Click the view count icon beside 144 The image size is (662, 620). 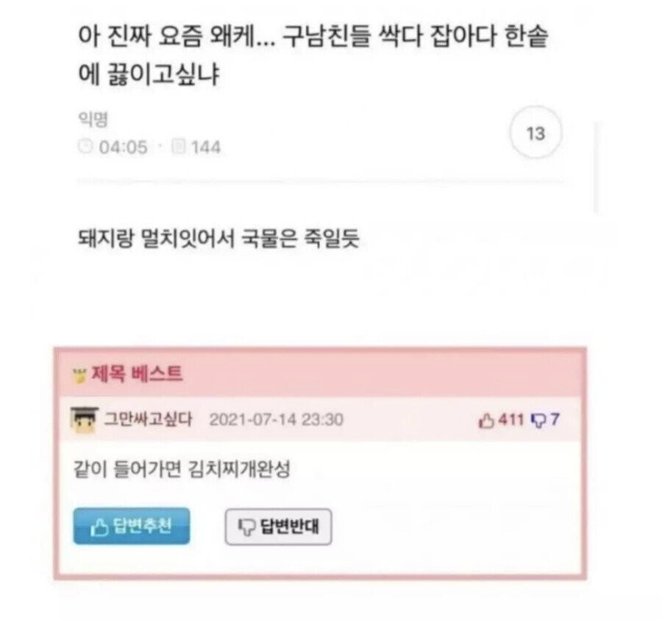[178, 147]
